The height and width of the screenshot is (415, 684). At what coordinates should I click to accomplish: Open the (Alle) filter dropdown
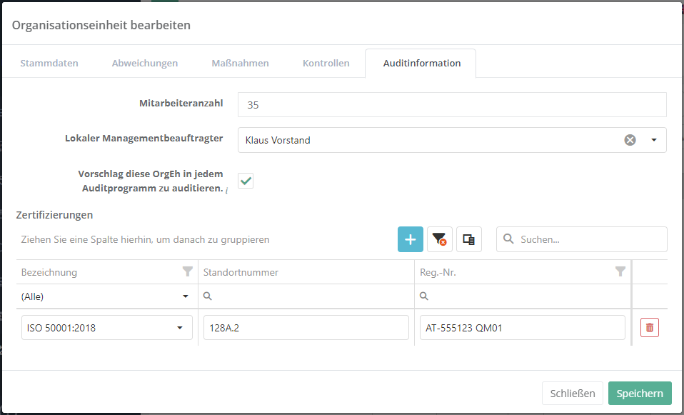coord(186,296)
